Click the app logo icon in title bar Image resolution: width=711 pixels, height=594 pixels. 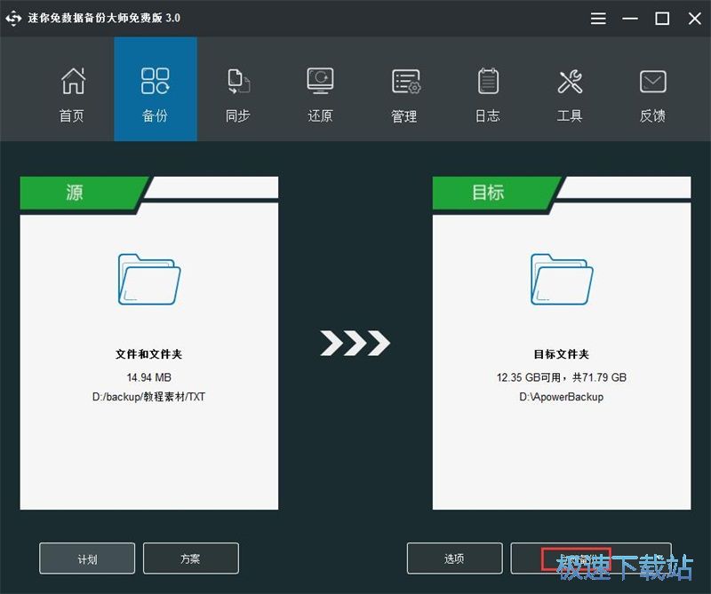(x=13, y=18)
